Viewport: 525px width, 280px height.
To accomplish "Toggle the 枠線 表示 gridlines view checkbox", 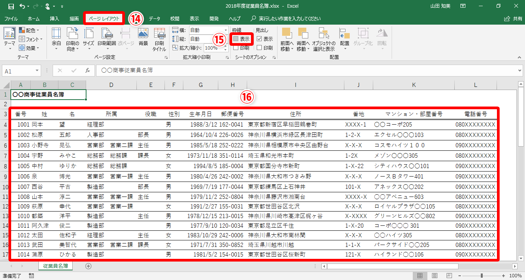I will point(236,39).
